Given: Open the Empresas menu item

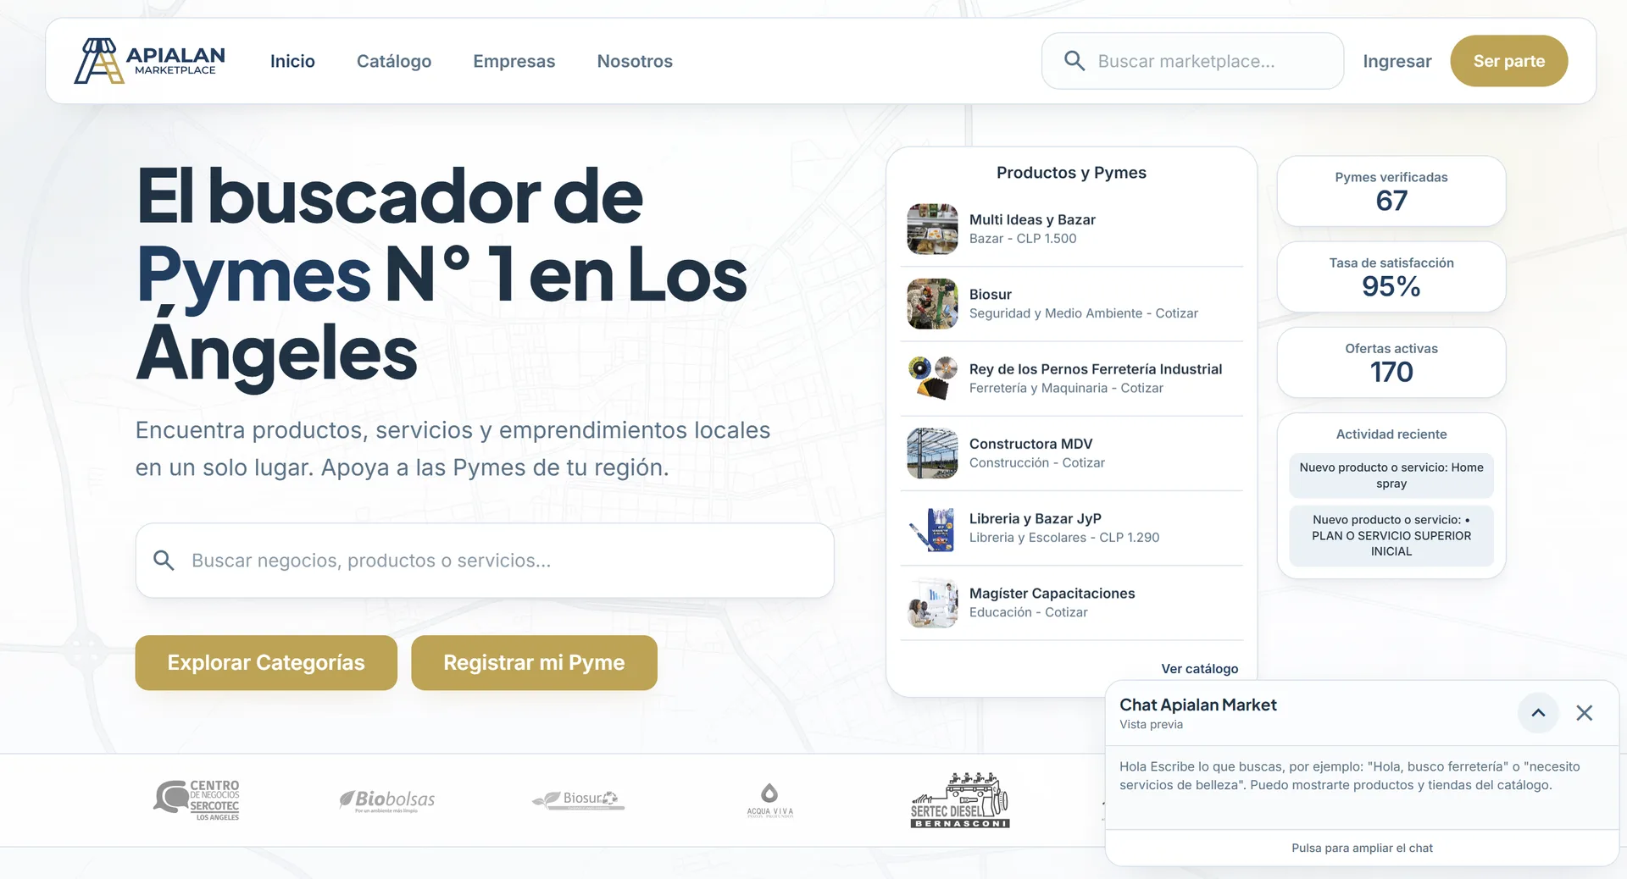Looking at the screenshot, I should coord(514,61).
